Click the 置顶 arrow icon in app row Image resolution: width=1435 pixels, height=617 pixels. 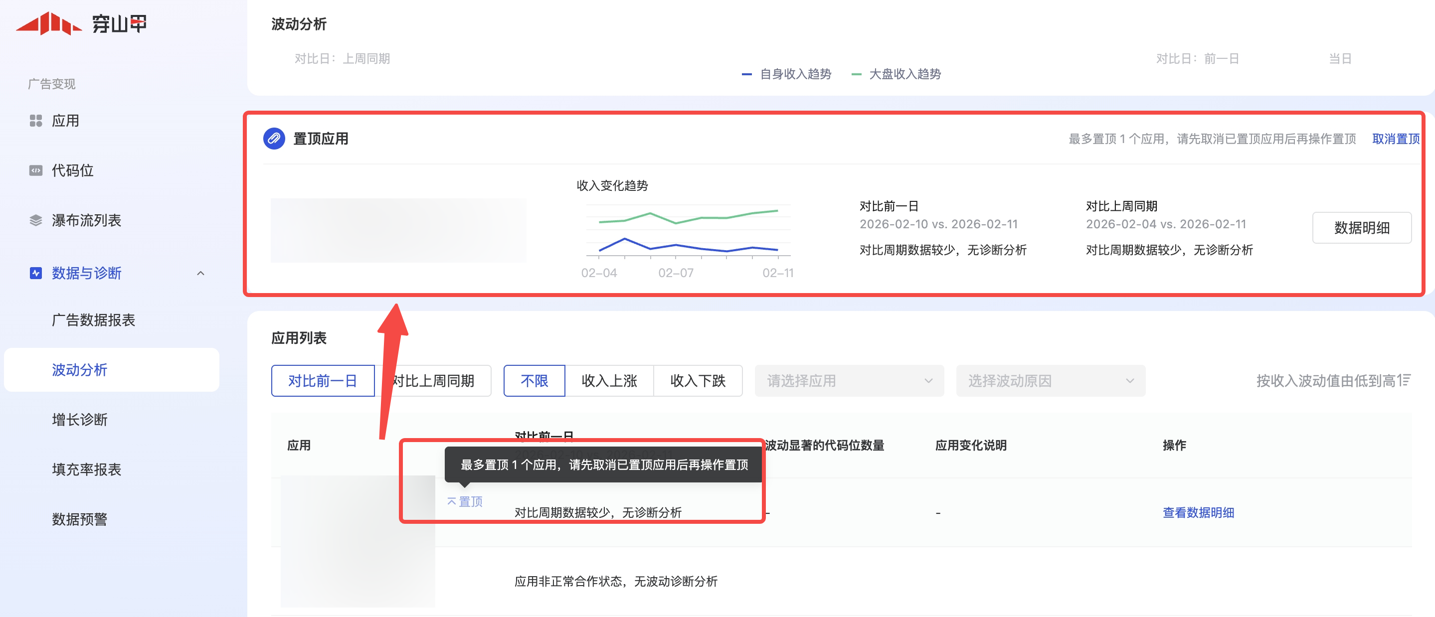click(452, 501)
